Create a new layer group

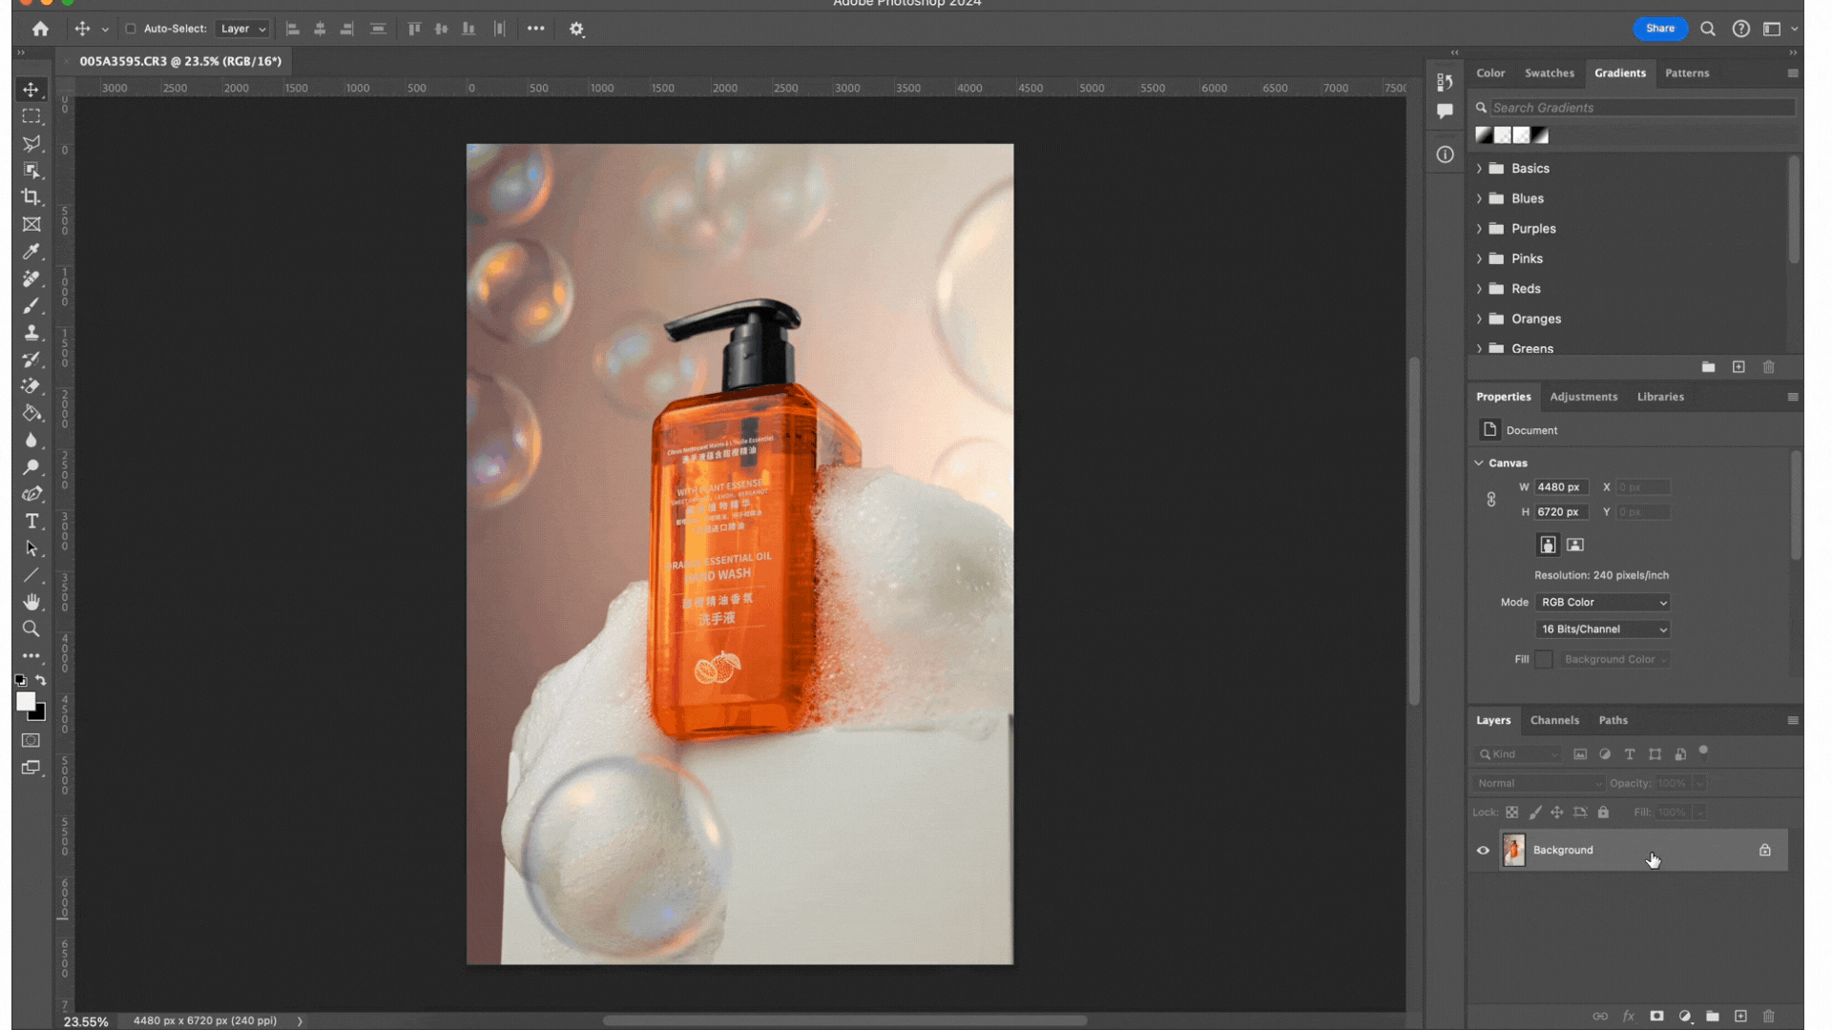pos(1713,1017)
